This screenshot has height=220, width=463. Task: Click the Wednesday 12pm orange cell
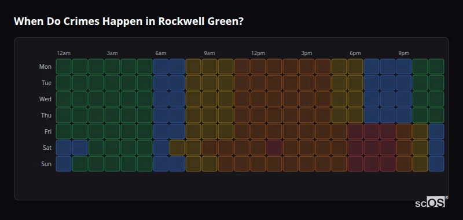click(258, 99)
